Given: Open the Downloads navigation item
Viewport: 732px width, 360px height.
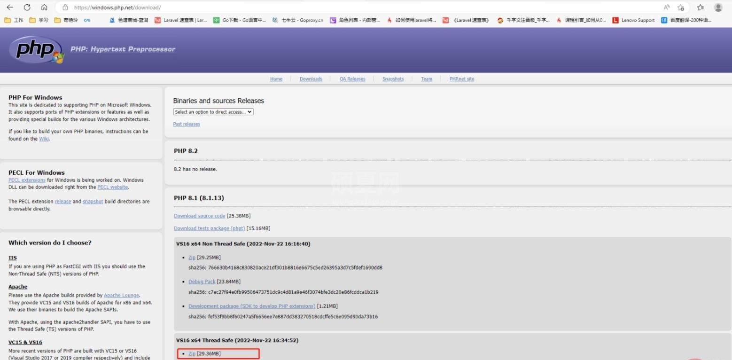Looking at the screenshot, I should (x=311, y=79).
